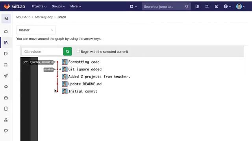Open the Projects menu
The image size is (252, 141).
click(x=39, y=6)
